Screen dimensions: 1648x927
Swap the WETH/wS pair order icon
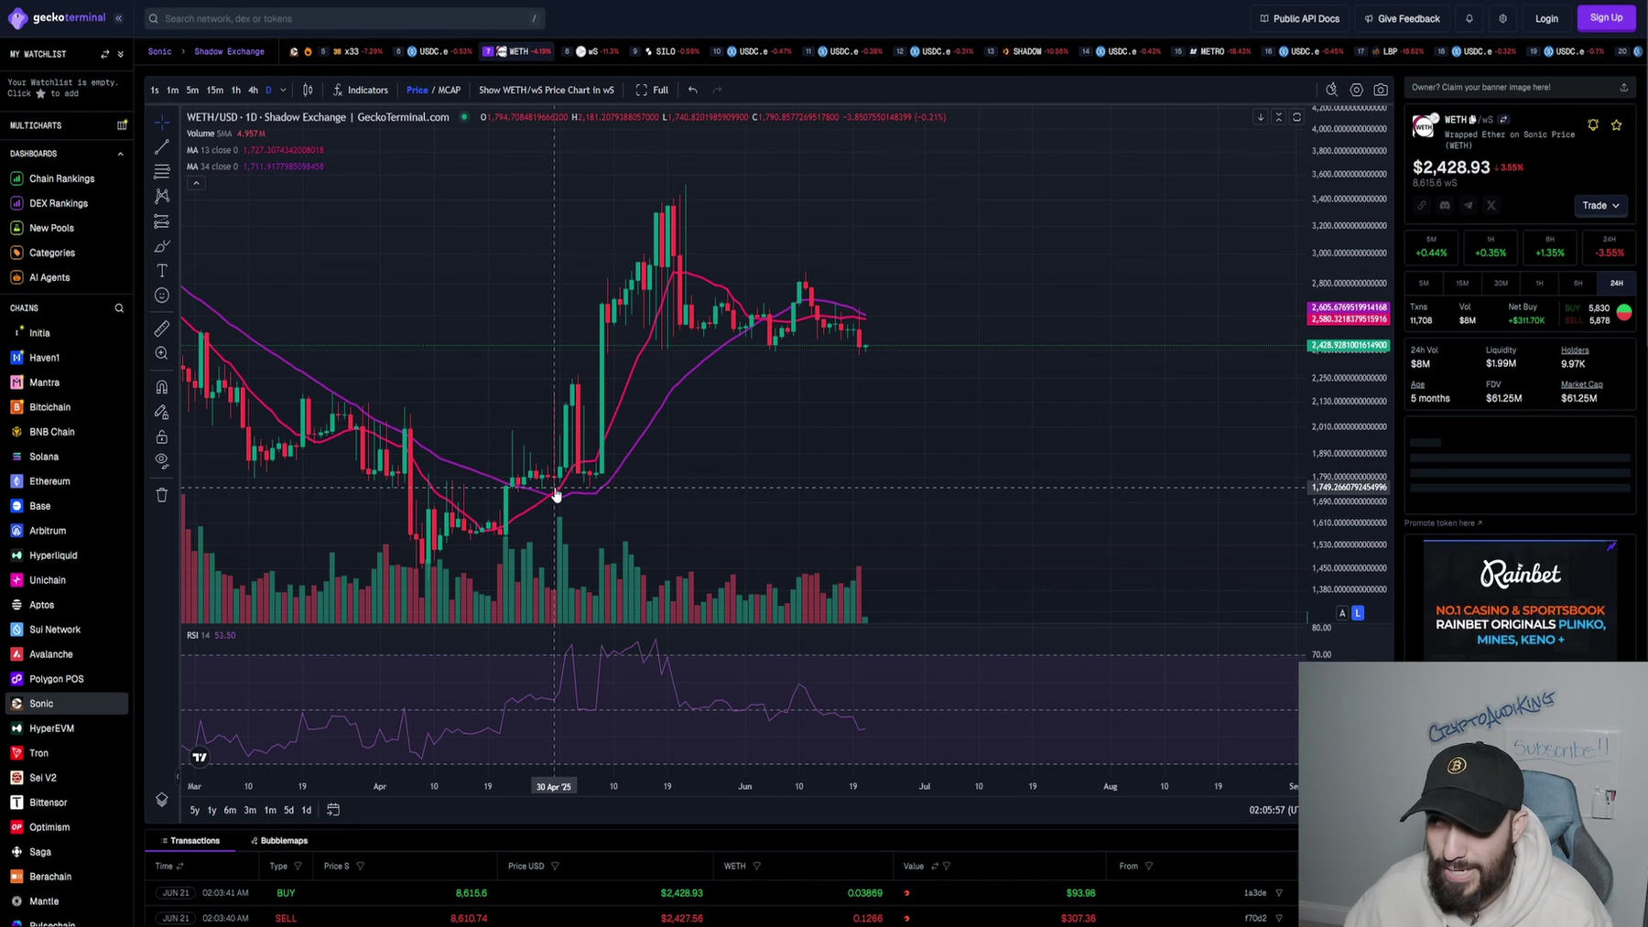click(x=1503, y=120)
